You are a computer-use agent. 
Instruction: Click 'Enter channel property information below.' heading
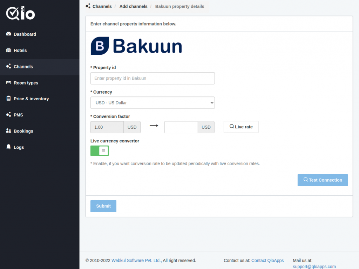pos(133,24)
